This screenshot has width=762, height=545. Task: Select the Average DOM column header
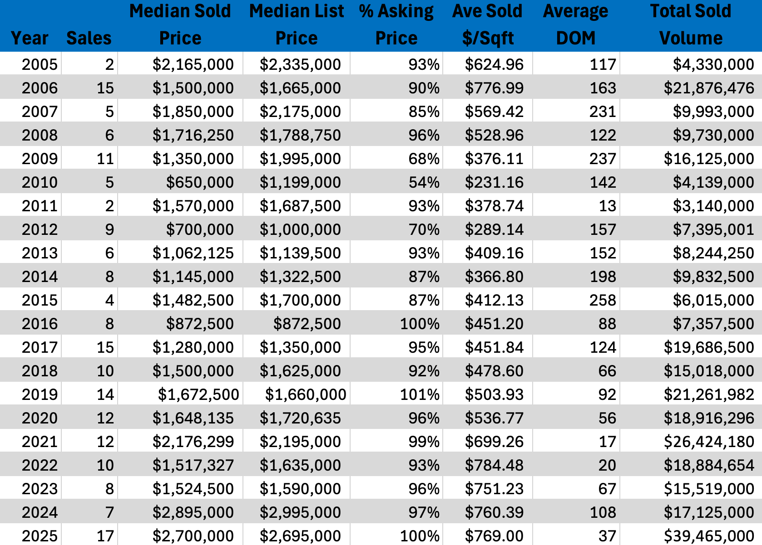(x=576, y=25)
